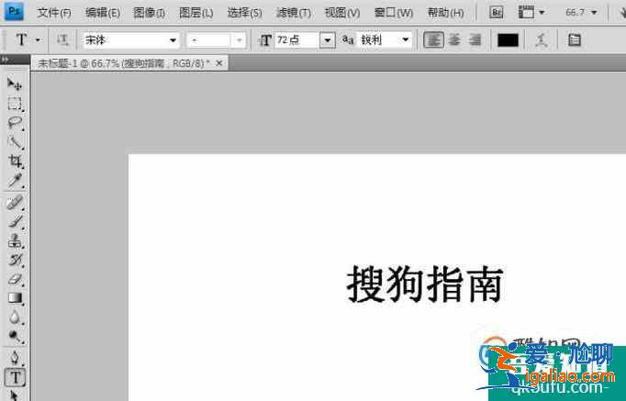The height and width of the screenshot is (401, 626).
Task: Select the Crop tool
Action: pyautogui.click(x=15, y=162)
